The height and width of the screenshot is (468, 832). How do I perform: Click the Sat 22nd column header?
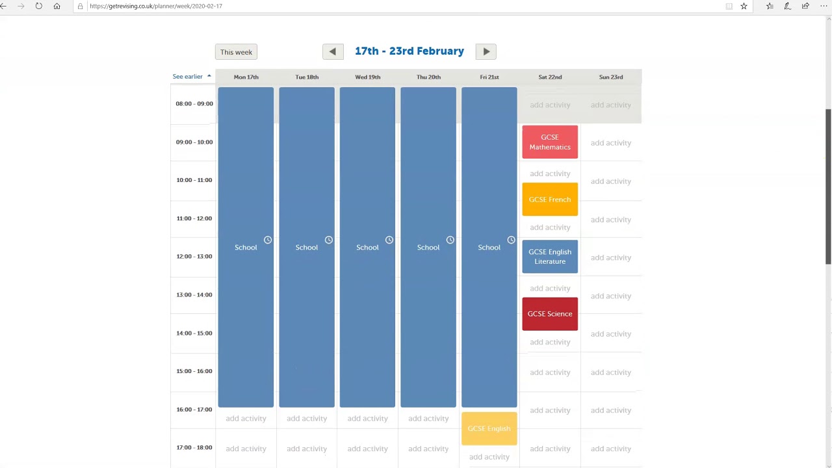click(x=550, y=77)
